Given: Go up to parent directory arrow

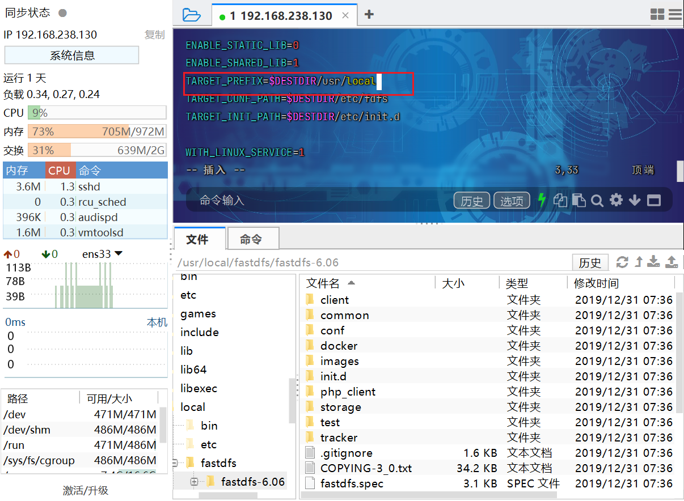Looking at the screenshot, I should 639,262.
